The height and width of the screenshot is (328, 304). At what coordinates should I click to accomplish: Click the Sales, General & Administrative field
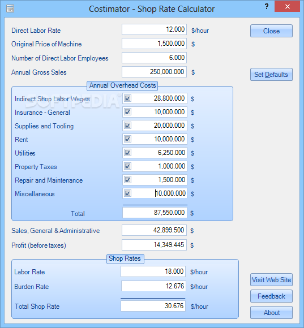click(x=154, y=230)
